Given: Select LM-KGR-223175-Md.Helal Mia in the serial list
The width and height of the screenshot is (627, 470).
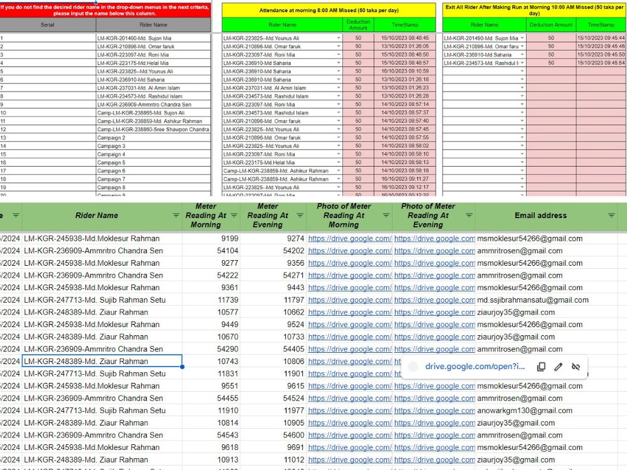Looking at the screenshot, I should tap(153, 63).
